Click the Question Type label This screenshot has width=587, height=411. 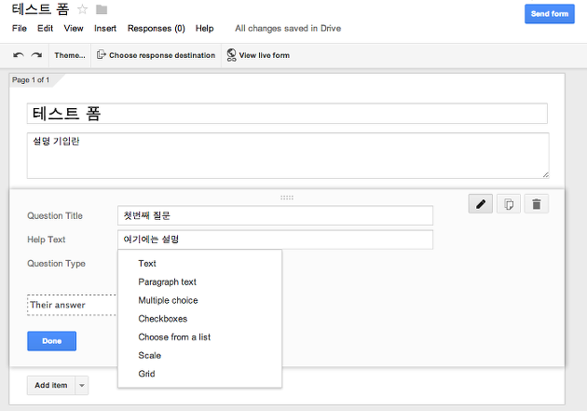(56, 264)
